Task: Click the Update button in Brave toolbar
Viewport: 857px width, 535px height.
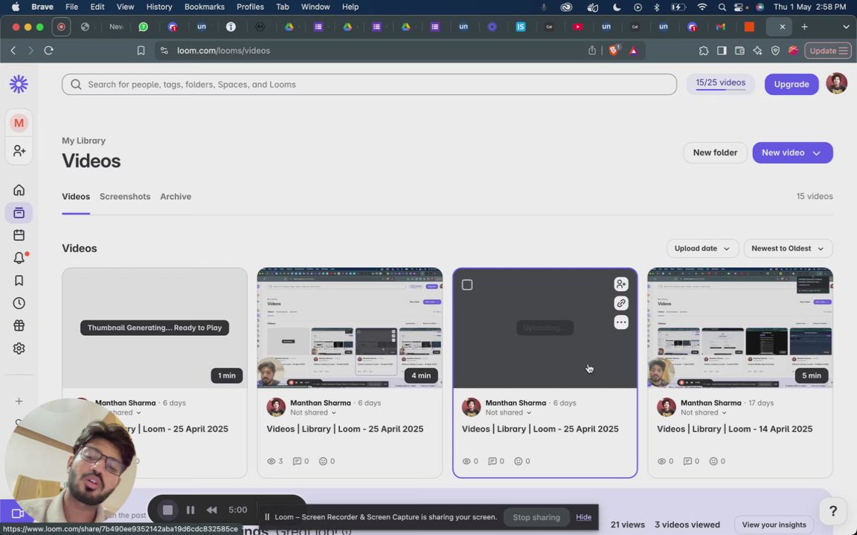Action: pyautogui.click(x=827, y=51)
